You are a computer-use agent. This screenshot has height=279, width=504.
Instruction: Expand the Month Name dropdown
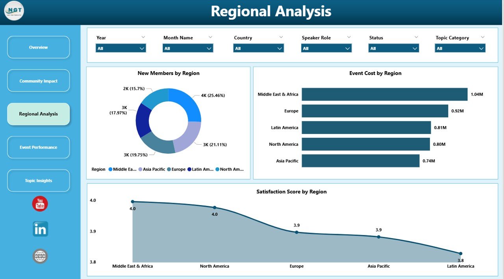(188, 48)
